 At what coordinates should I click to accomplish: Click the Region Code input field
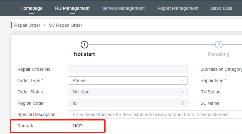click(x=123, y=103)
